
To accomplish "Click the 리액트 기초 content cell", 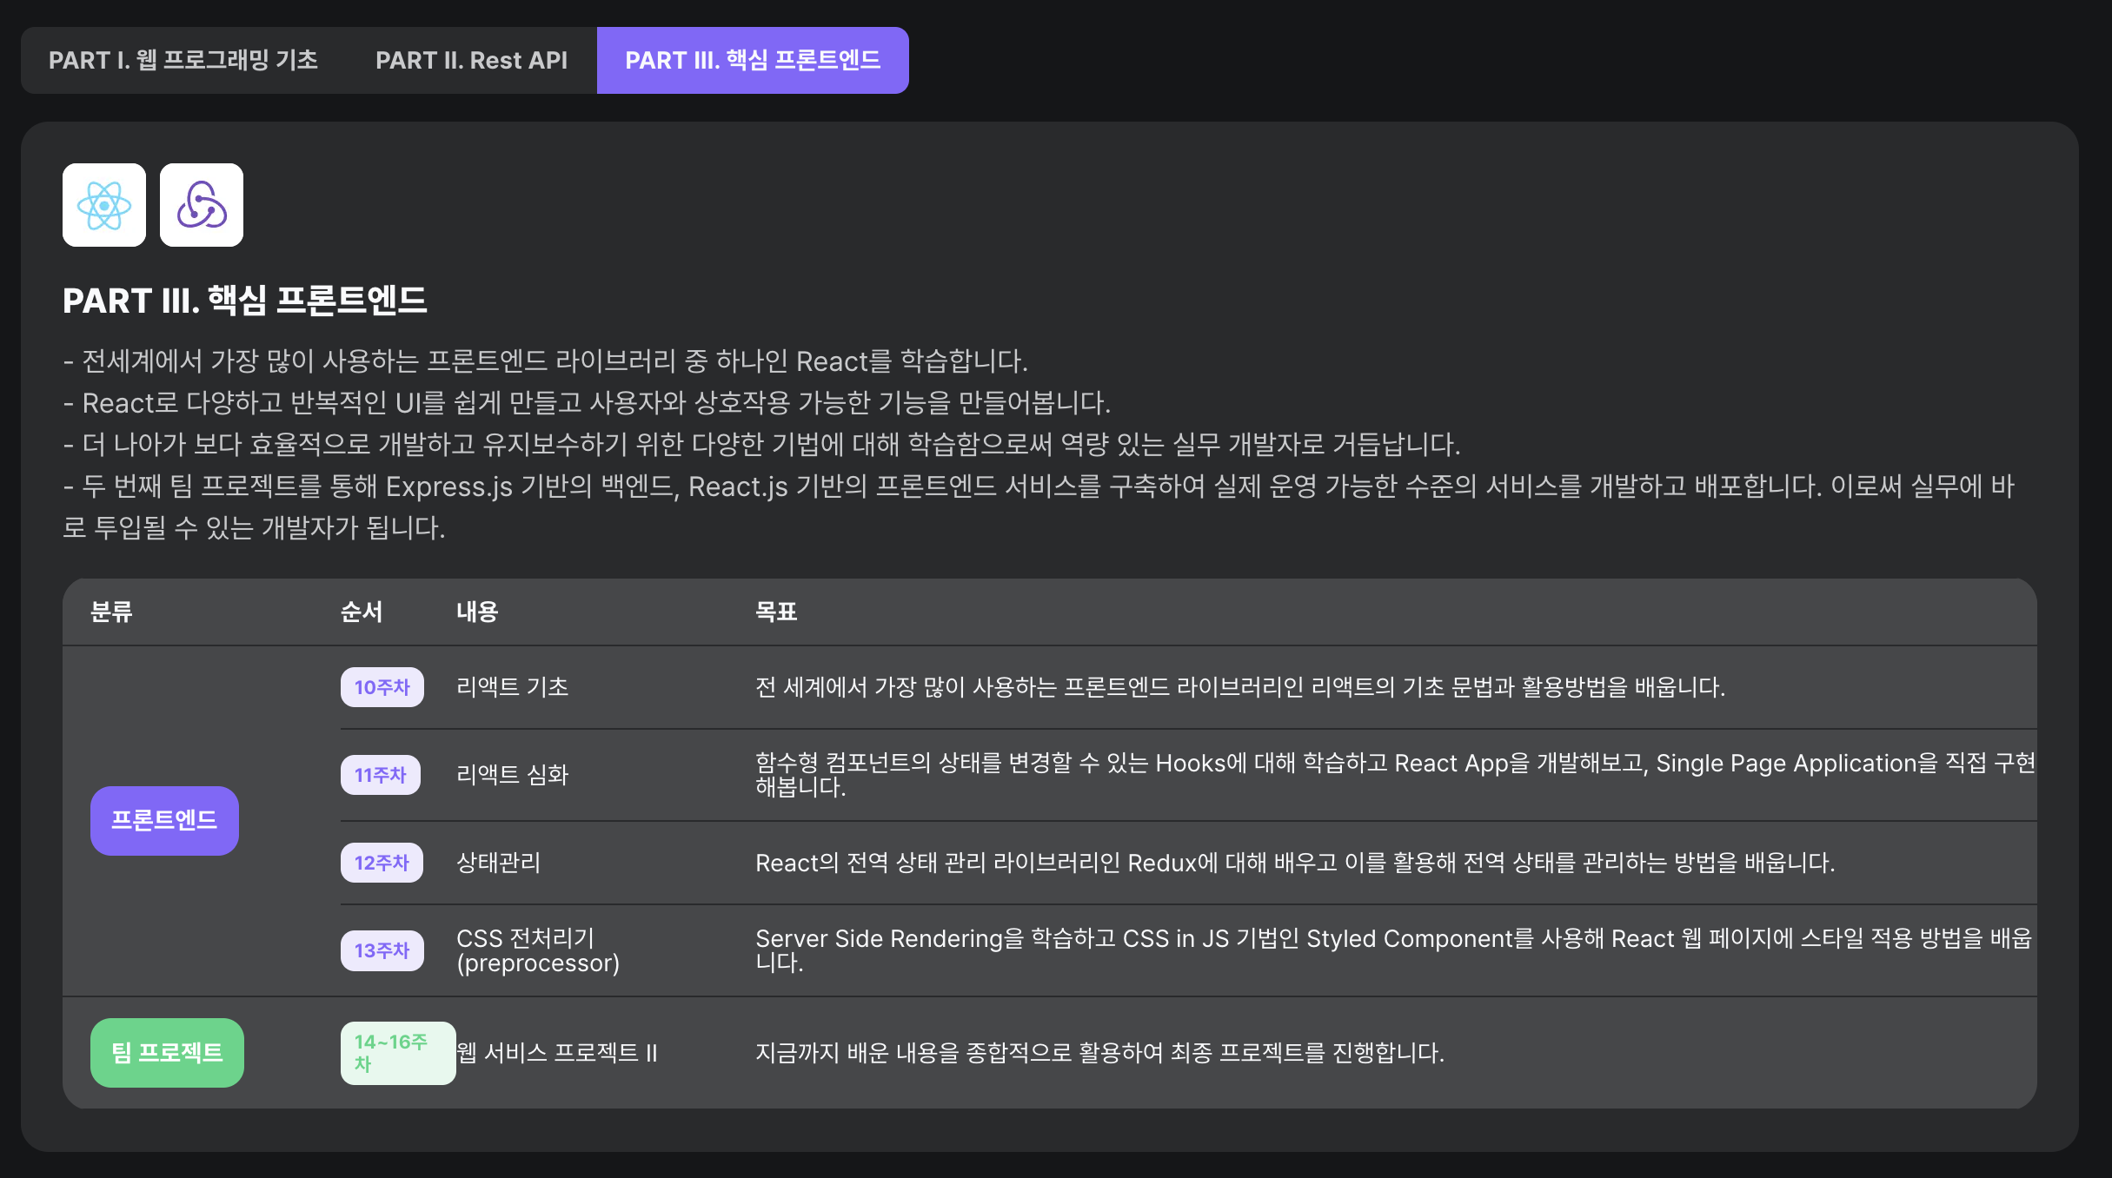I will pos(512,687).
